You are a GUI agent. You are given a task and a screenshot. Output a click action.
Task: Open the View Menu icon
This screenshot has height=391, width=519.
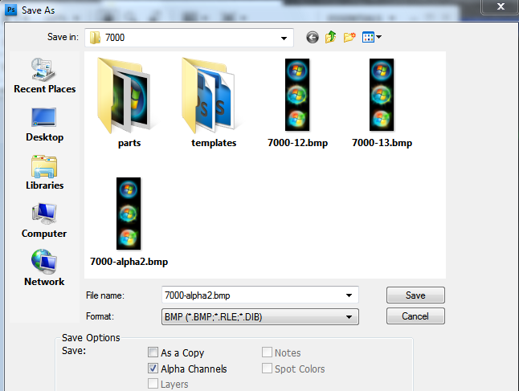(x=368, y=37)
